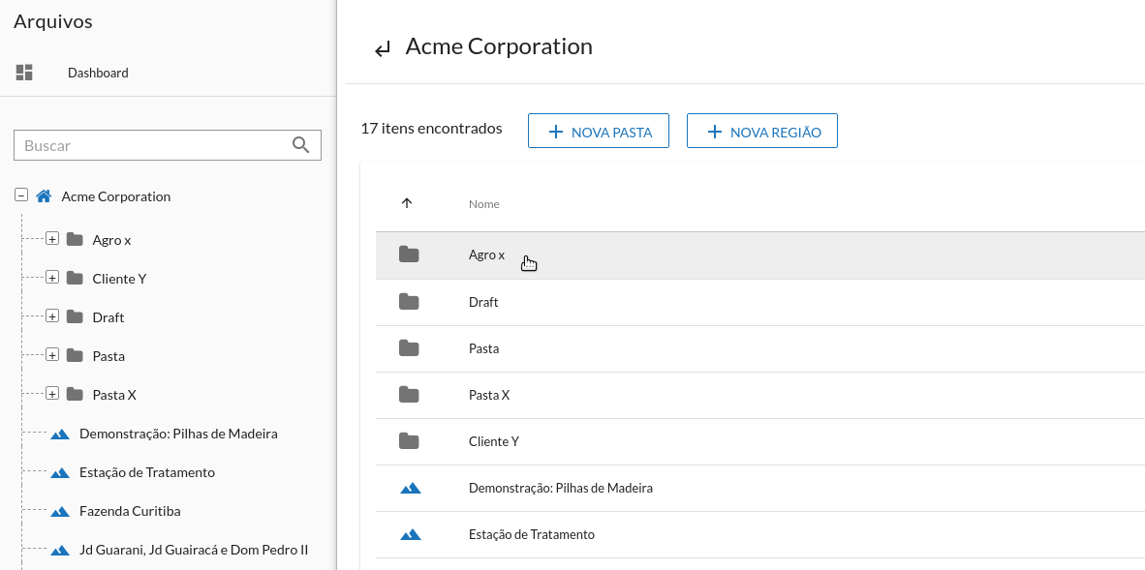
Task: Open Estação de Tratamento name in table
Action: [x=532, y=535]
